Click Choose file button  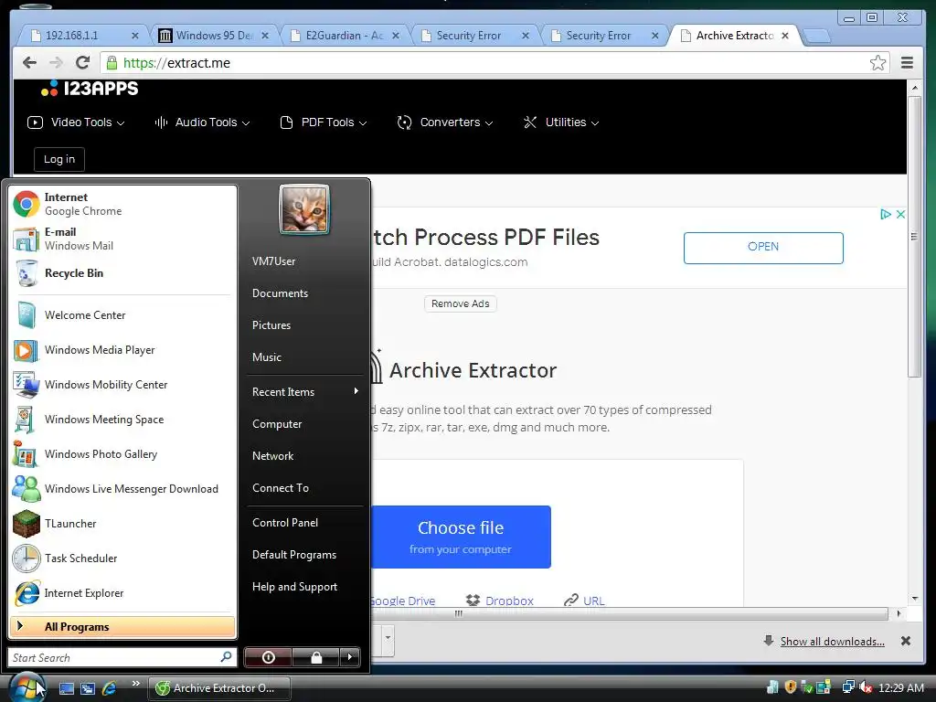(x=461, y=537)
